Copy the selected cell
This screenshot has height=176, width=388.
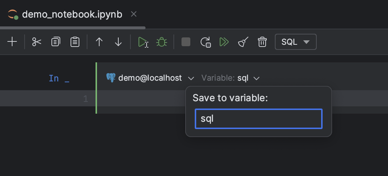(56, 42)
